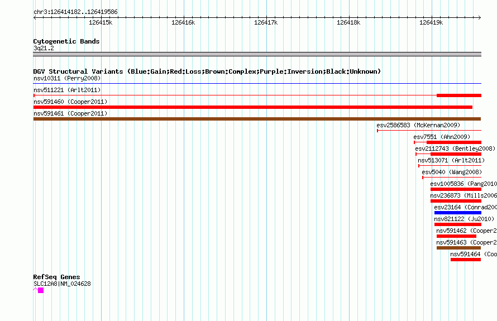Image resolution: width=497 pixels, height=321 pixels.
Task: Open nsv591460 (Cooper2011) variant label
Action: click(70, 102)
